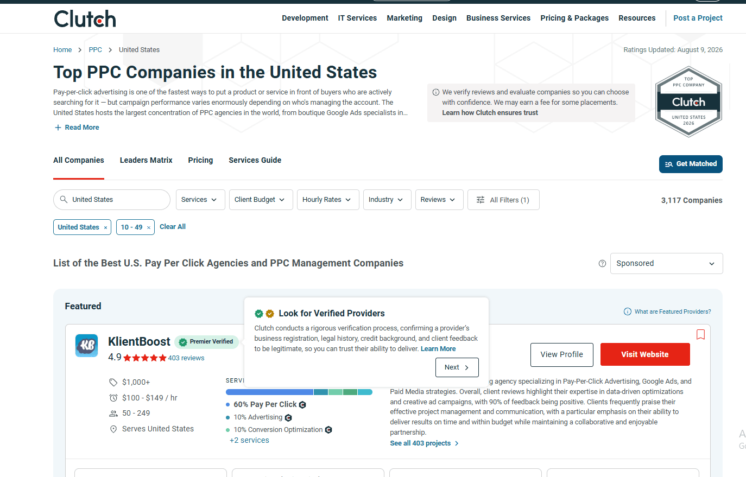Click the Clear All filters link

173,227
